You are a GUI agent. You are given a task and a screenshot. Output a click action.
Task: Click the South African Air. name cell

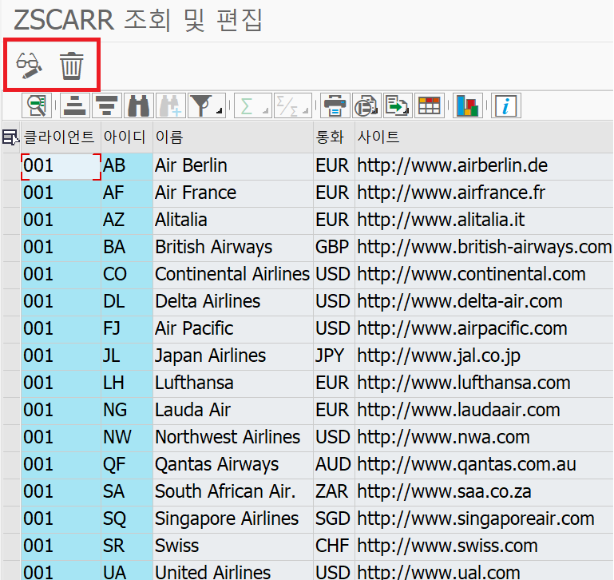pos(233,493)
